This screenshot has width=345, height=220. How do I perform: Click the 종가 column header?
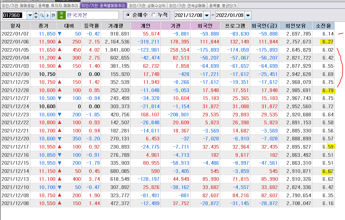pyautogui.click(x=43, y=26)
